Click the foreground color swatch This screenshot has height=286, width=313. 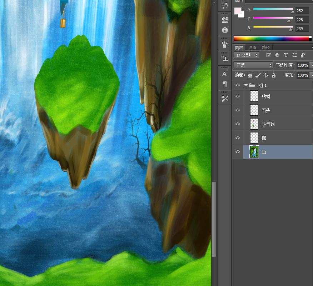coord(237,11)
